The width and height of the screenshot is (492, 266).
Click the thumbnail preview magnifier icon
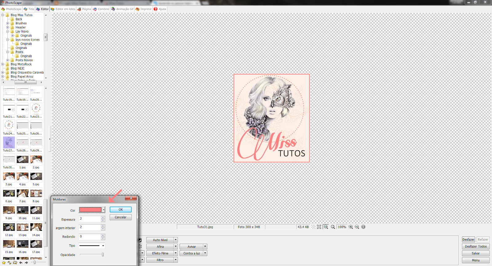pyautogui.click(x=15, y=263)
